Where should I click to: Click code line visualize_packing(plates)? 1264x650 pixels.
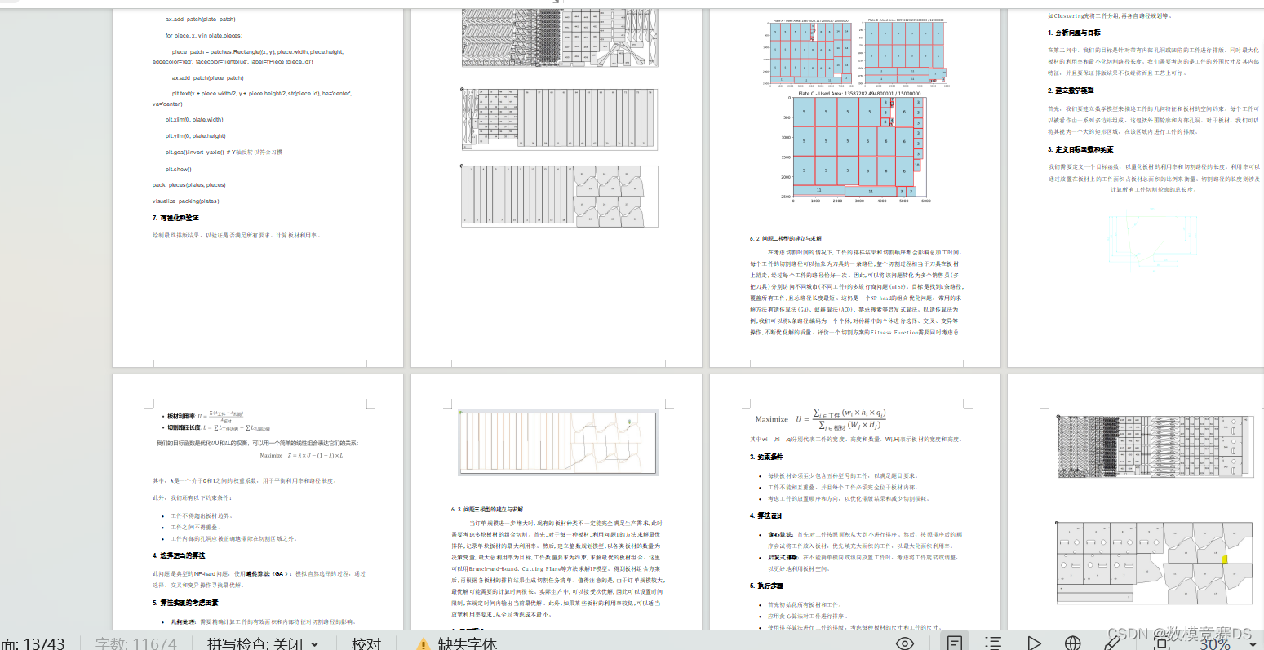coord(185,201)
